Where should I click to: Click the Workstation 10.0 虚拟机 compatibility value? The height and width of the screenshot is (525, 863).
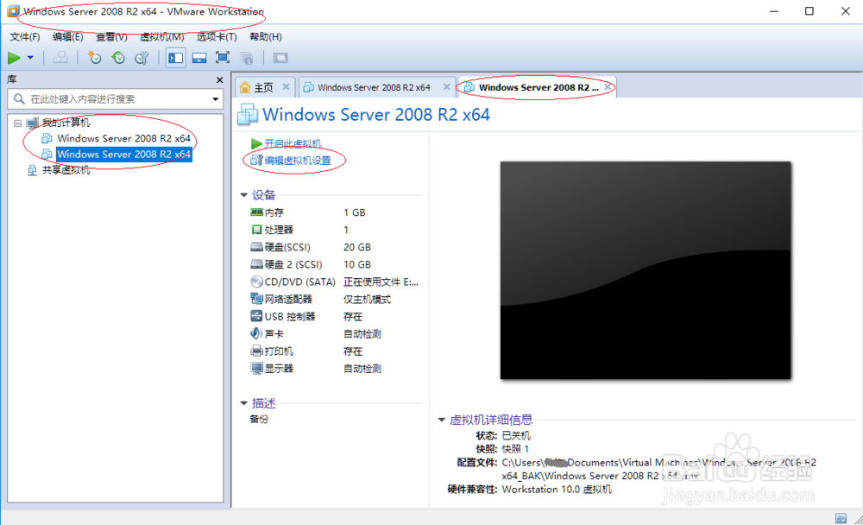557,490
